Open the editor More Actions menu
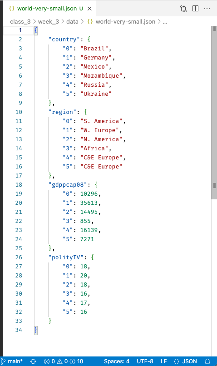Image resolution: width=217 pixels, height=366 pixels. click(x=207, y=9)
